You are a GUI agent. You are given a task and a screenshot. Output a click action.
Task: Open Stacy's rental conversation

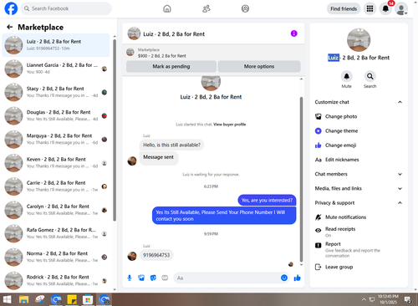click(x=56, y=92)
